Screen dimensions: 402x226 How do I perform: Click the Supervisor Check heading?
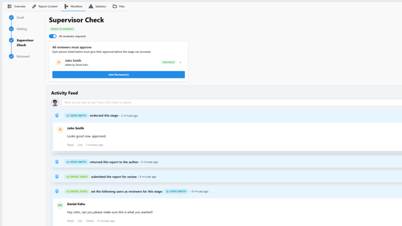(76, 20)
